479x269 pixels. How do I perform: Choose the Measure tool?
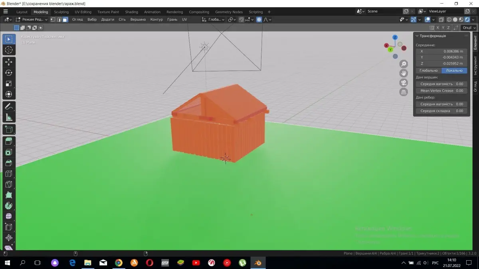[9, 117]
